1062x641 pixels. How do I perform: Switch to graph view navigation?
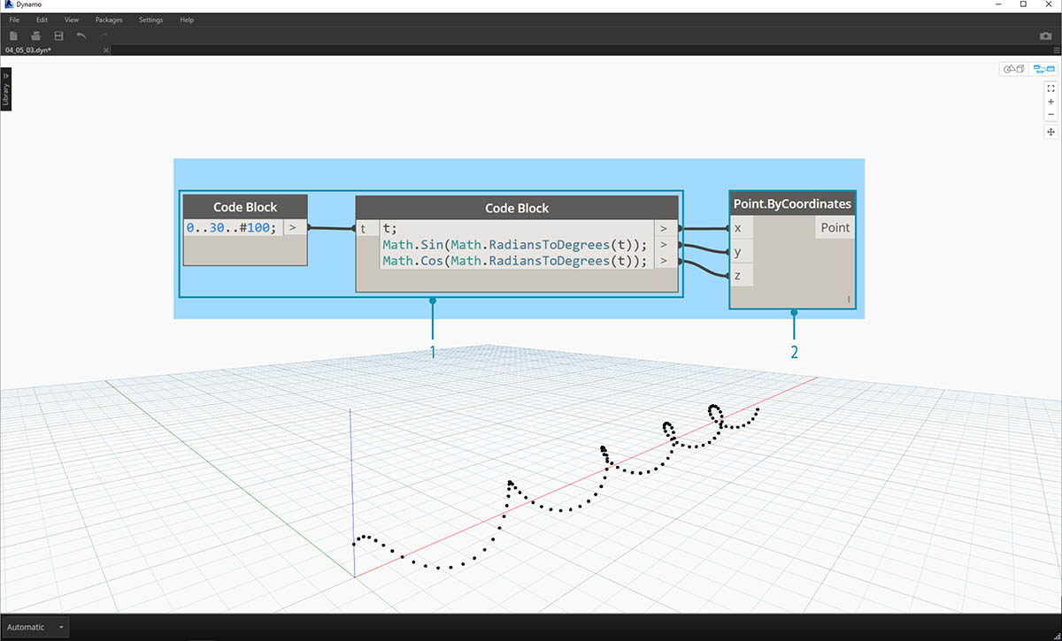1043,69
